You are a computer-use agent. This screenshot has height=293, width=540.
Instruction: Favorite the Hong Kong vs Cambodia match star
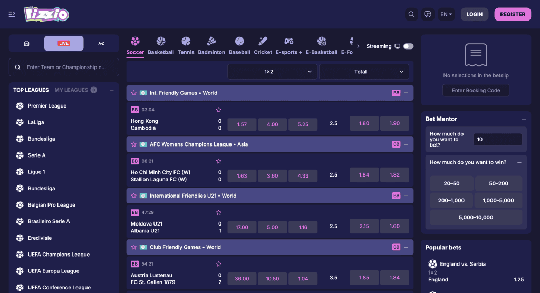pyautogui.click(x=219, y=110)
